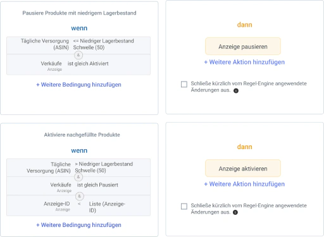
Task: Click info icon in second rule's exclusion option
Action: 235,212
